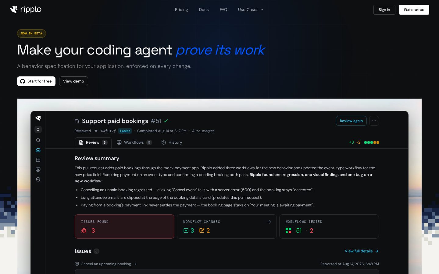Click the arrow on Workflow Changes card
Viewport: 439px width, 274px height.
pyautogui.click(x=269, y=222)
